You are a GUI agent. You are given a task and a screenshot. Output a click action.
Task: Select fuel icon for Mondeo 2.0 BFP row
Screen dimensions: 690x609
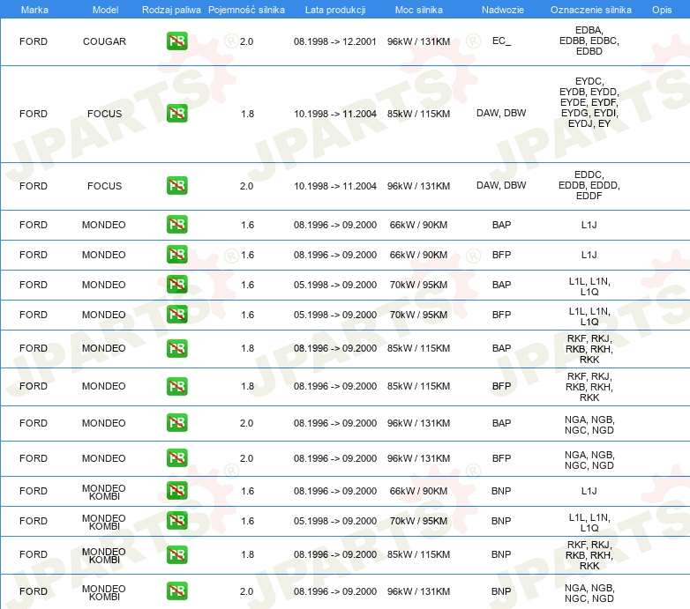point(176,458)
